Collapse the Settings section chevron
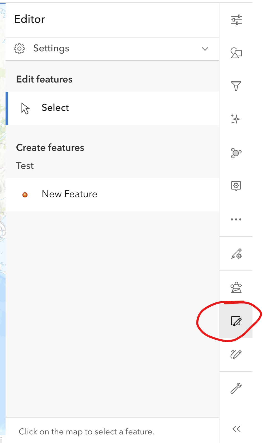 tap(205, 49)
